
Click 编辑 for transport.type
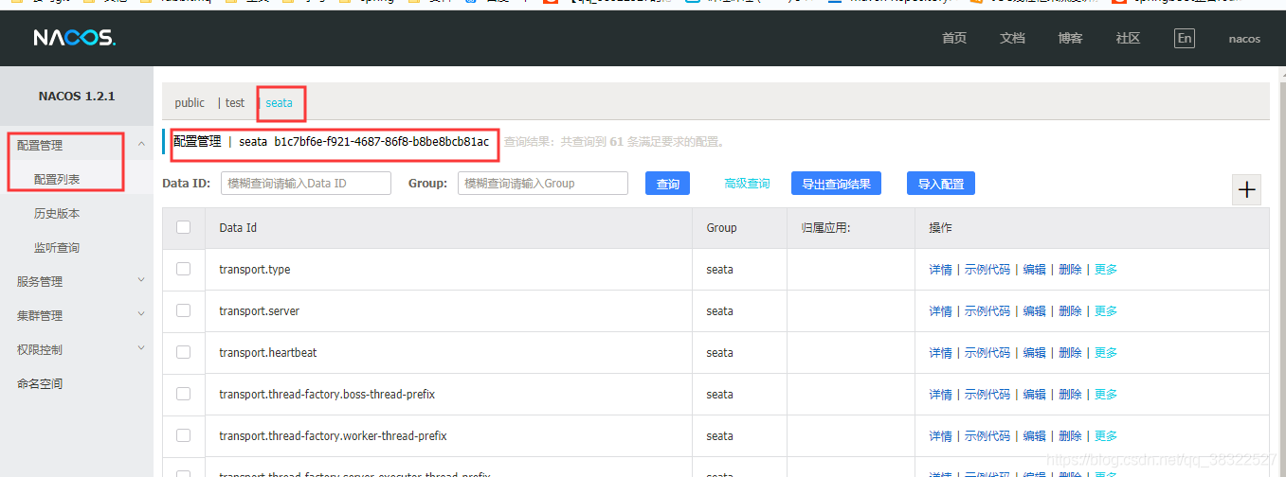coord(1035,270)
